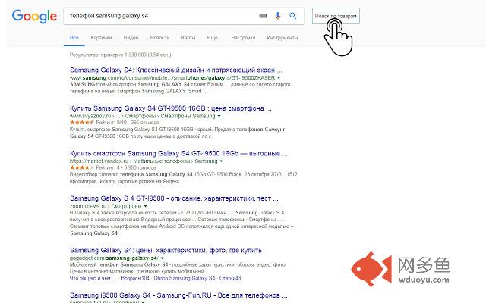Expand the 'Ещё' menu
Viewport: 486px width, 303px height.
pyautogui.click(x=213, y=38)
